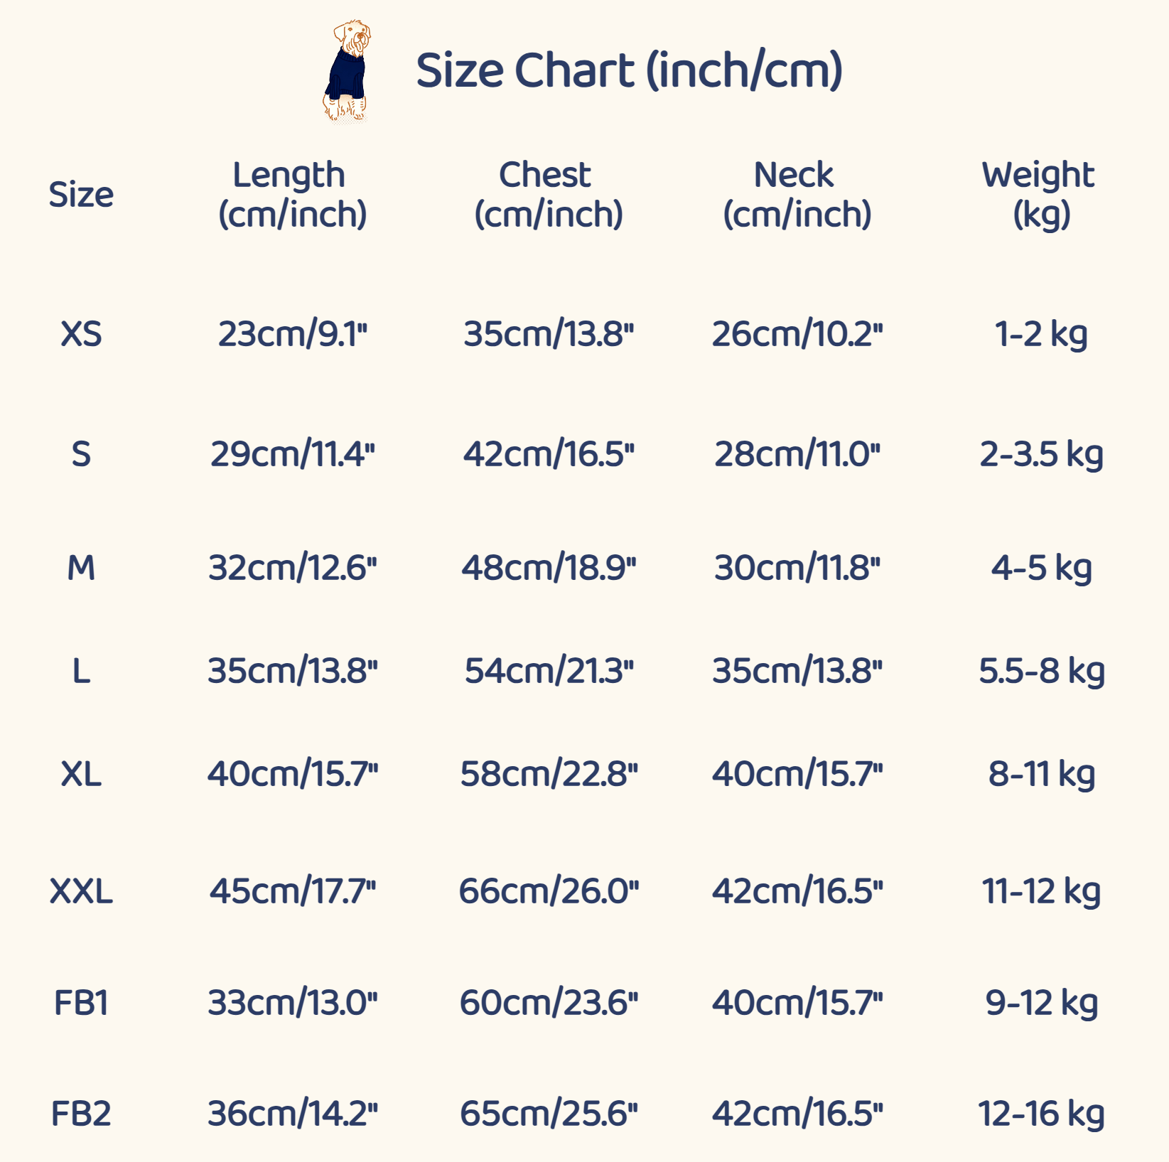Select the FB1 size label

81,1003
